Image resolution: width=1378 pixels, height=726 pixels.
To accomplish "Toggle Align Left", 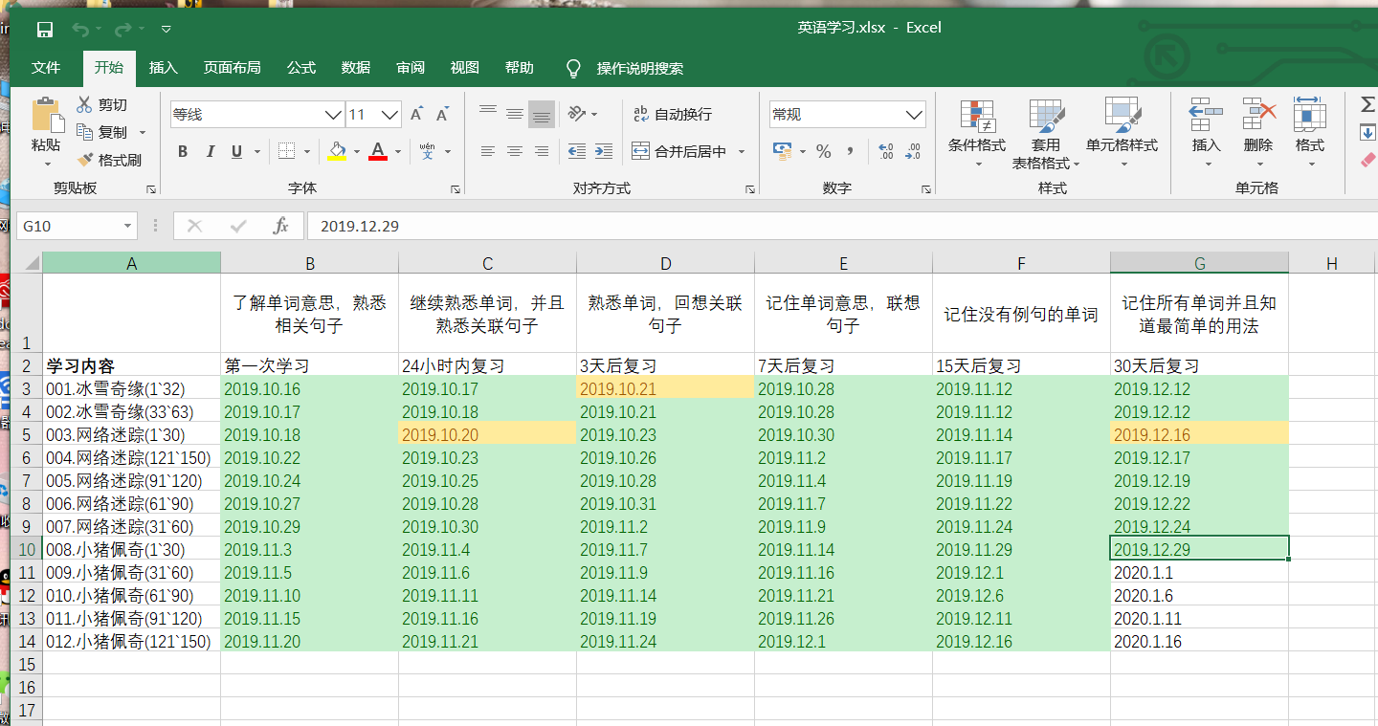I will coord(488,151).
